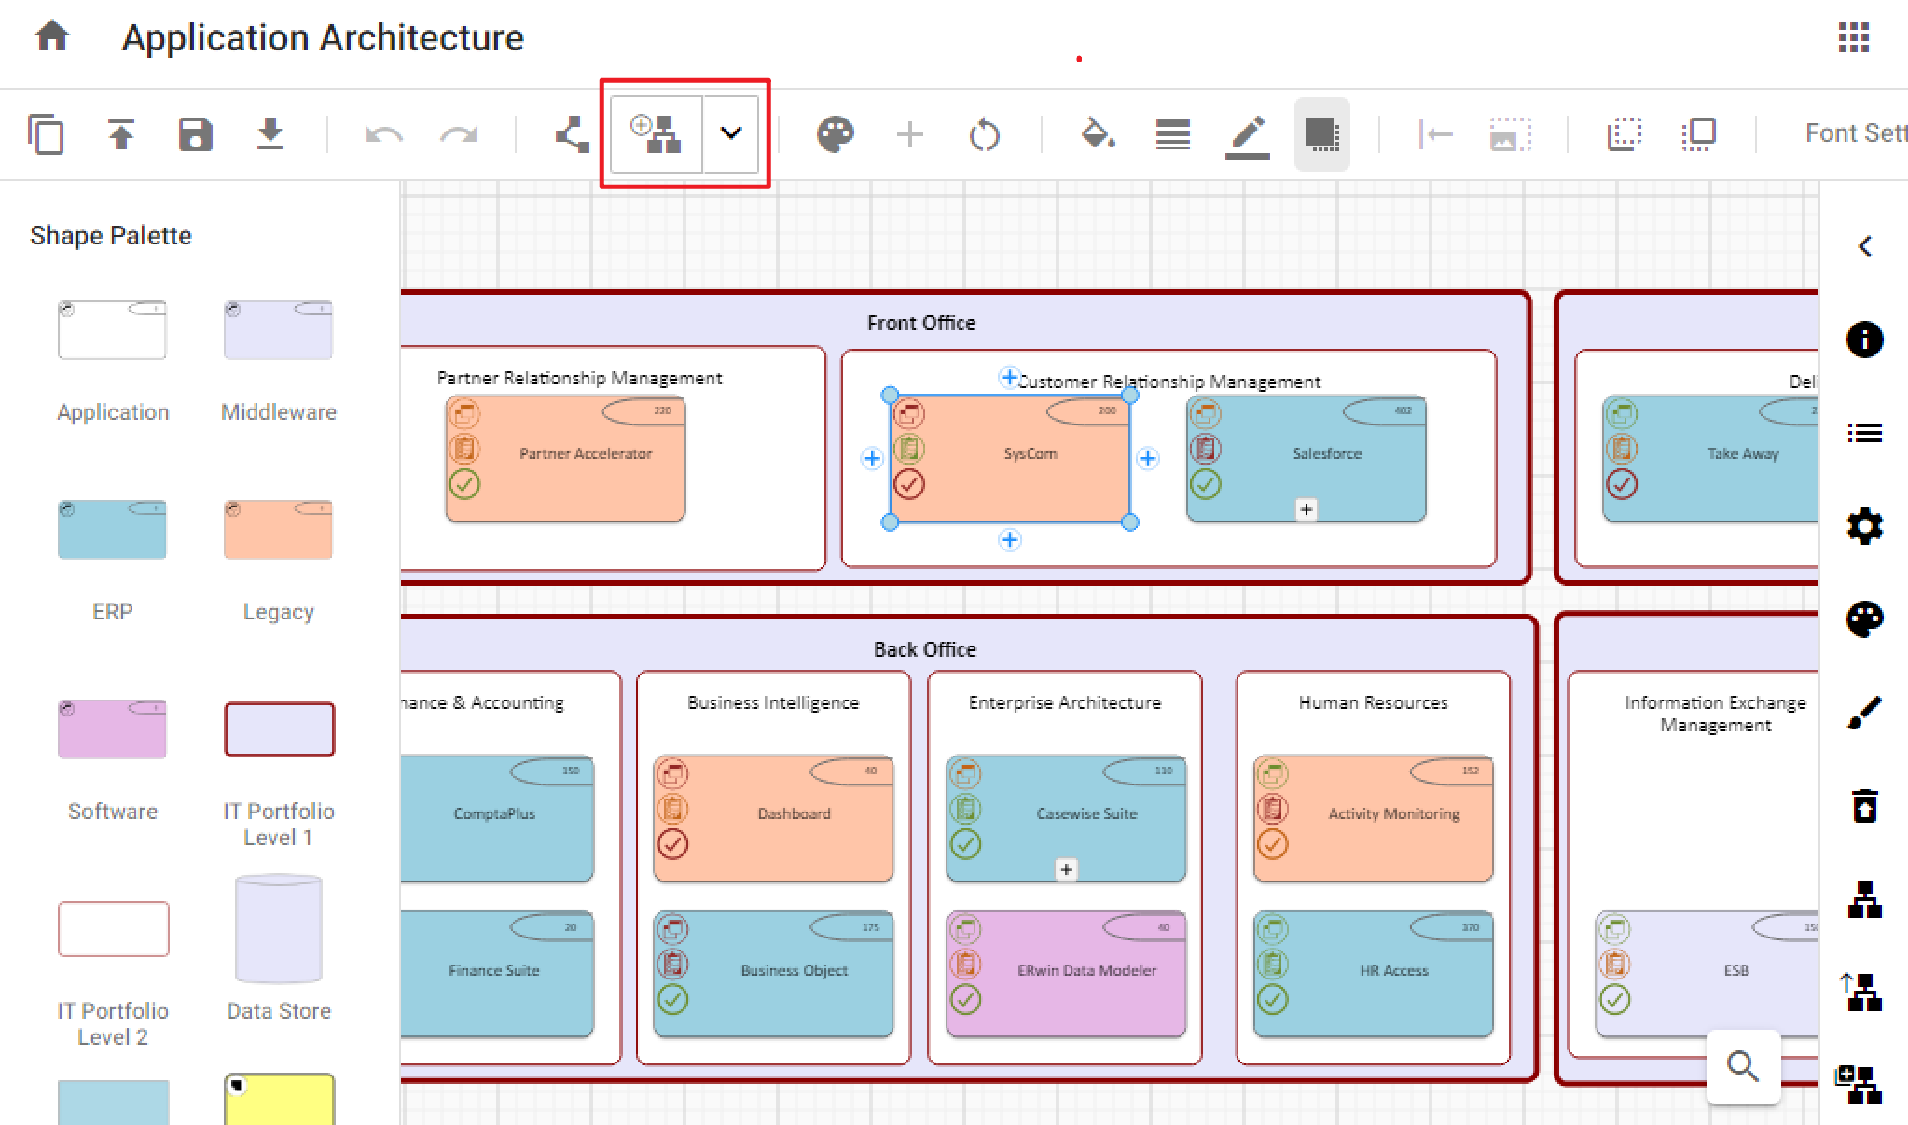The width and height of the screenshot is (1908, 1125).
Task: Click the share/connection toolbar icon
Action: 572,134
